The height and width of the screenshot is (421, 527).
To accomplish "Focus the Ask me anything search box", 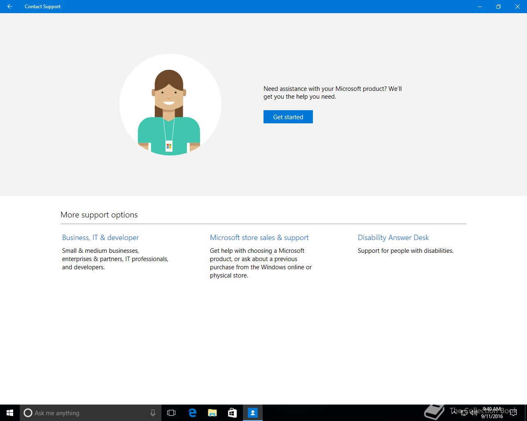I will (90, 413).
